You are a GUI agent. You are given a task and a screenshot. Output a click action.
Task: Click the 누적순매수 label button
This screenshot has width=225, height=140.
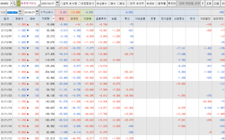pyautogui.click(x=47, y=12)
